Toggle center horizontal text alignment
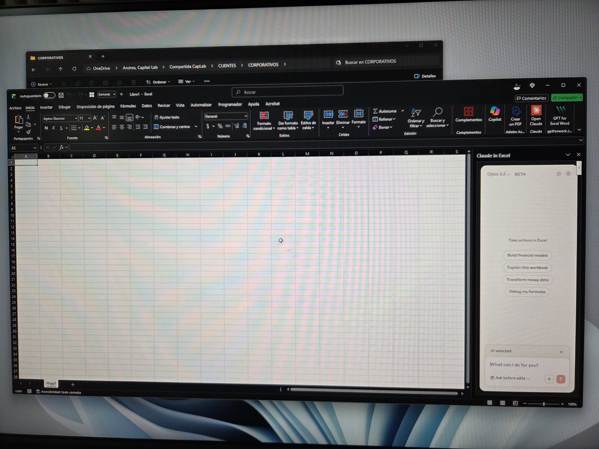The width and height of the screenshot is (599, 449). coord(121,127)
